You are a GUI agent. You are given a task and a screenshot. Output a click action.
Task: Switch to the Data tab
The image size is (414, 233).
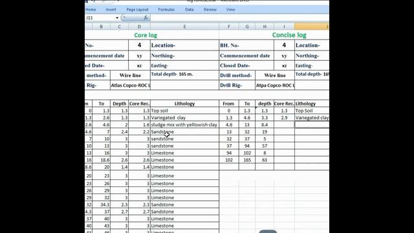(190, 10)
